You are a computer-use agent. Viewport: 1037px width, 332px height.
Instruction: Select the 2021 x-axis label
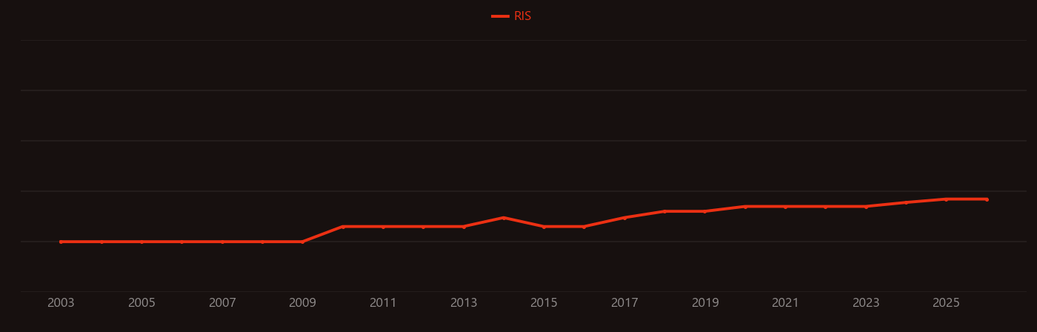[785, 303]
